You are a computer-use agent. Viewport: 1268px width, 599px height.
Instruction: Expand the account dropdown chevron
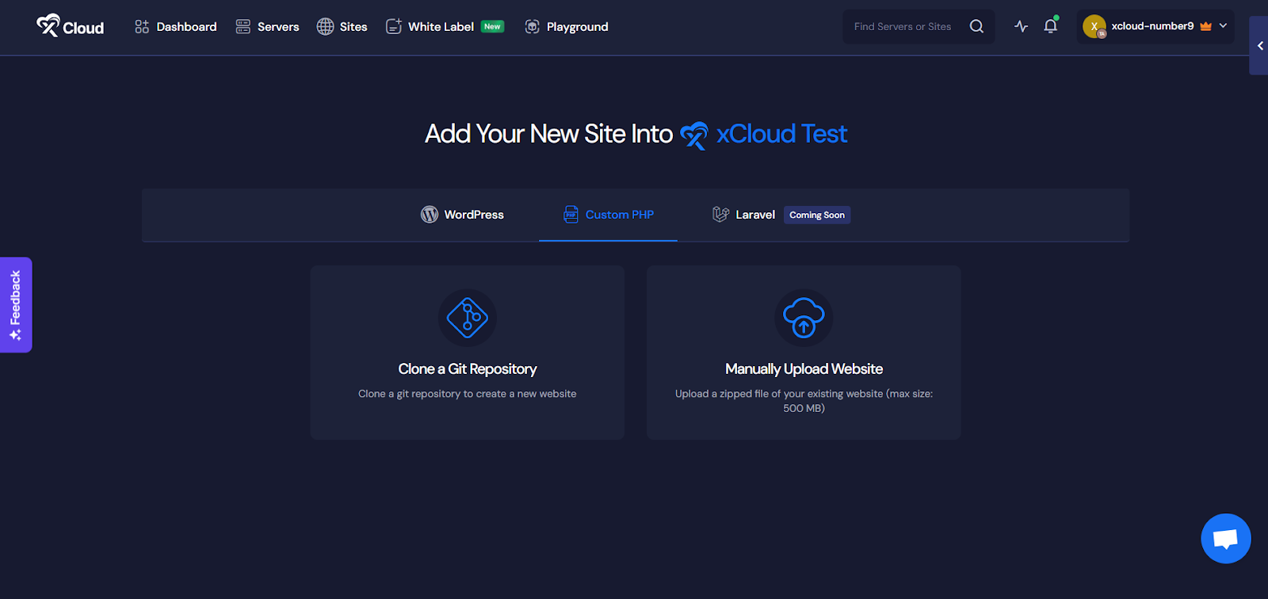pos(1223,26)
